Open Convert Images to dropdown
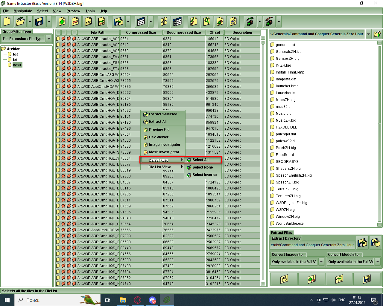 [x=321, y=262]
